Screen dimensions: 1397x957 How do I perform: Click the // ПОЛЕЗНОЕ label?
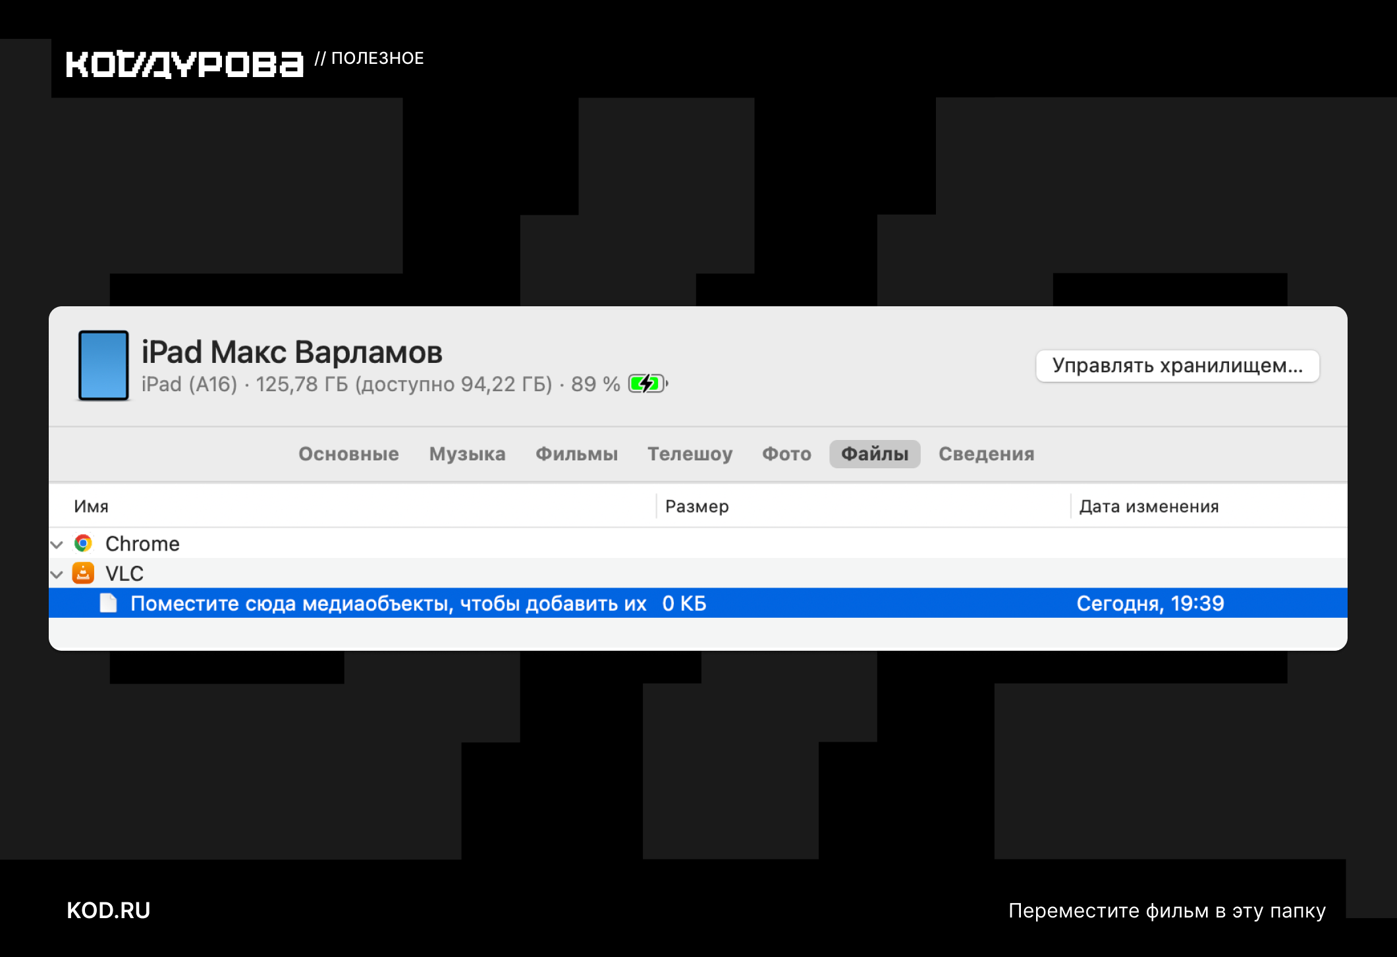click(369, 58)
